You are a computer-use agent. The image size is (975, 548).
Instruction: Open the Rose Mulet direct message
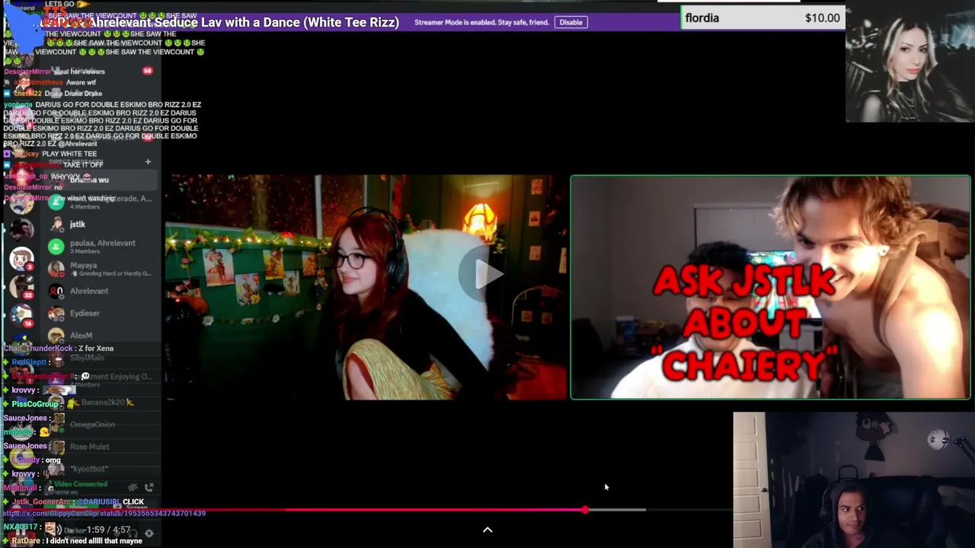click(101, 447)
